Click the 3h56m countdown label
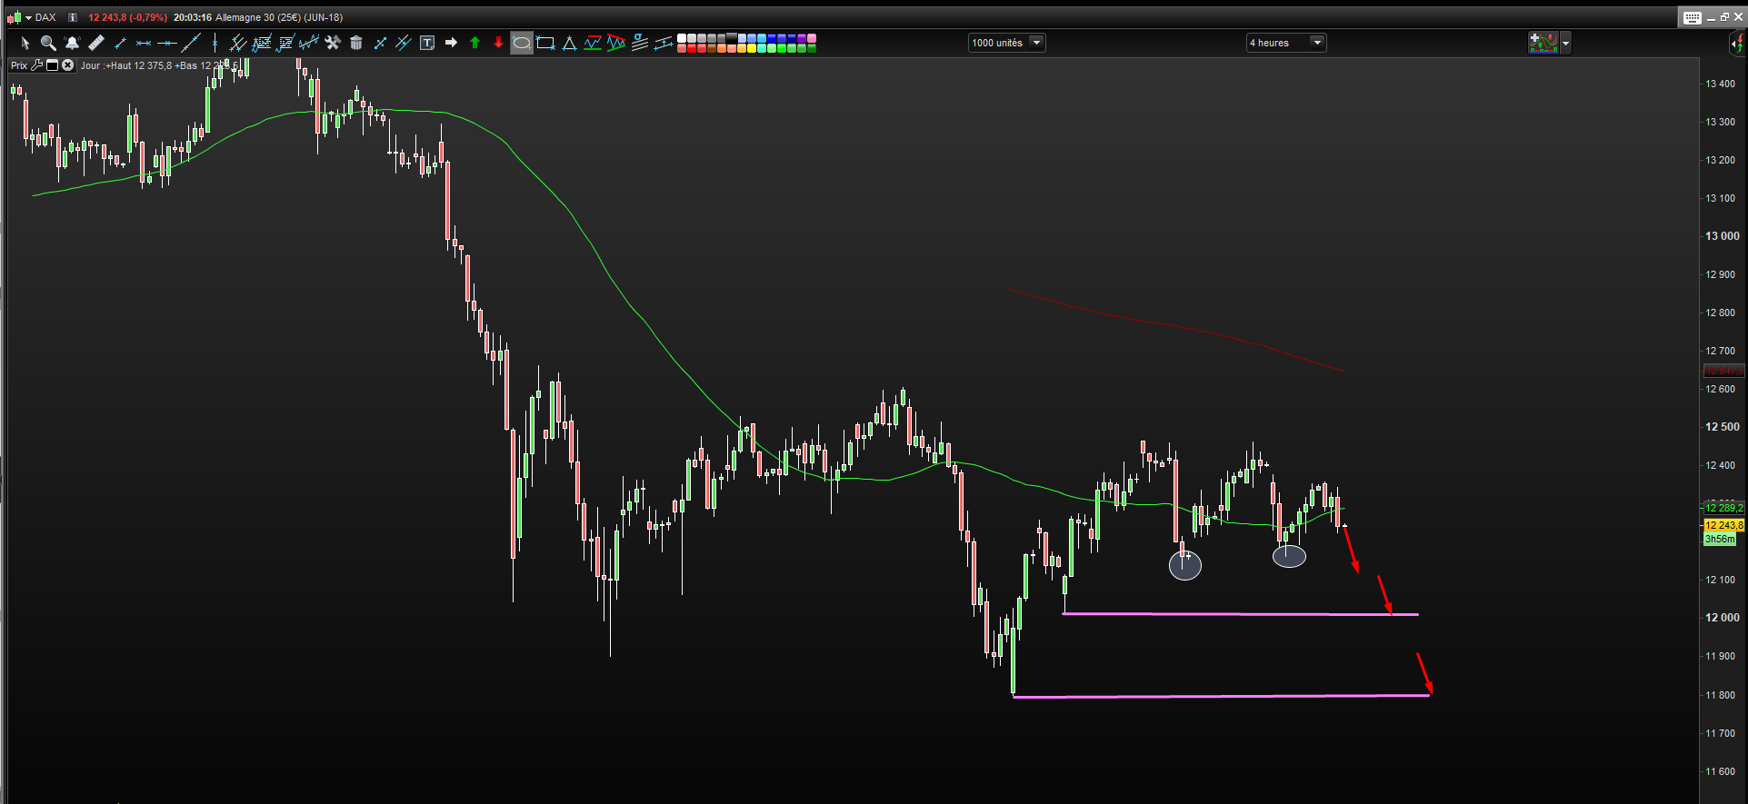Screen dimensions: 1748x804 point(1720,539)
